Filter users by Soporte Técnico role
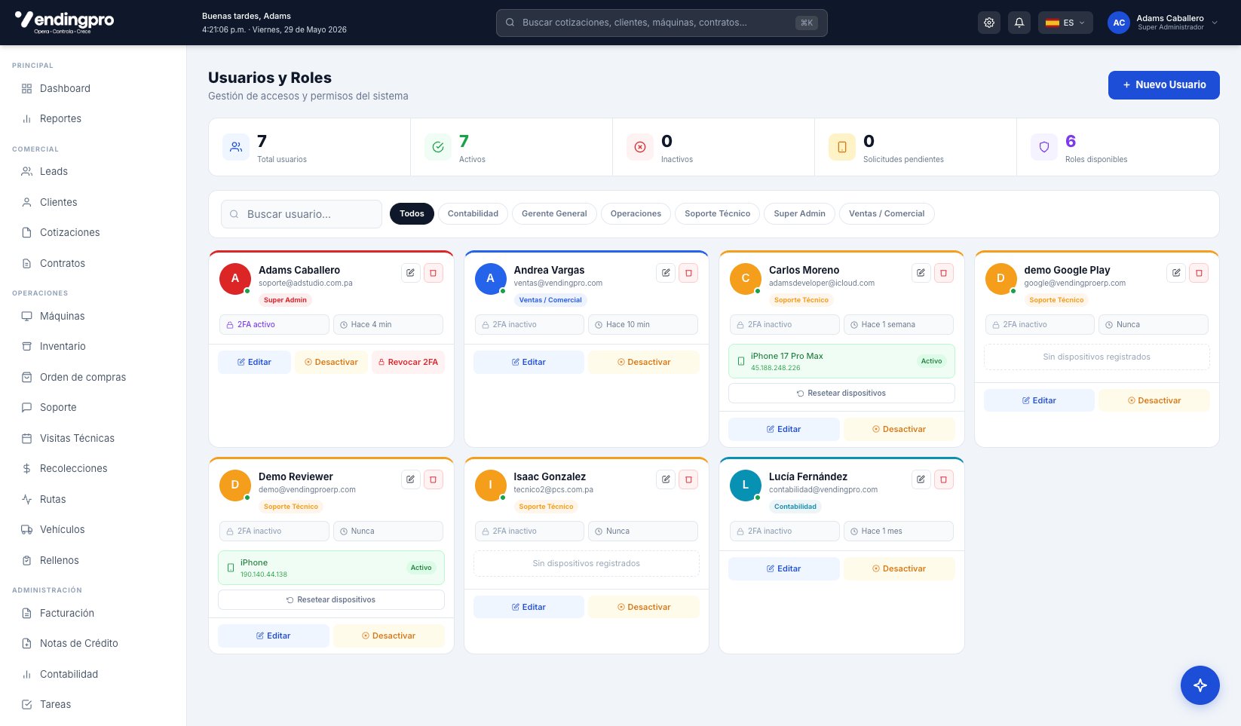Viewport: 1241px width, 726px height. [x=717, y=213]
